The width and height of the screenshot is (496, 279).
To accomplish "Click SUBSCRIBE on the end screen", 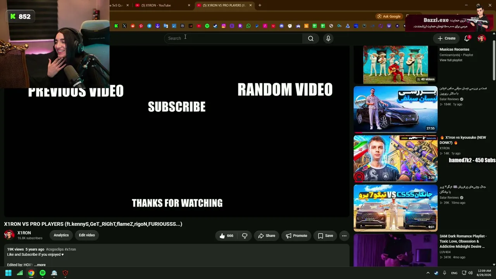I will 177,107.
